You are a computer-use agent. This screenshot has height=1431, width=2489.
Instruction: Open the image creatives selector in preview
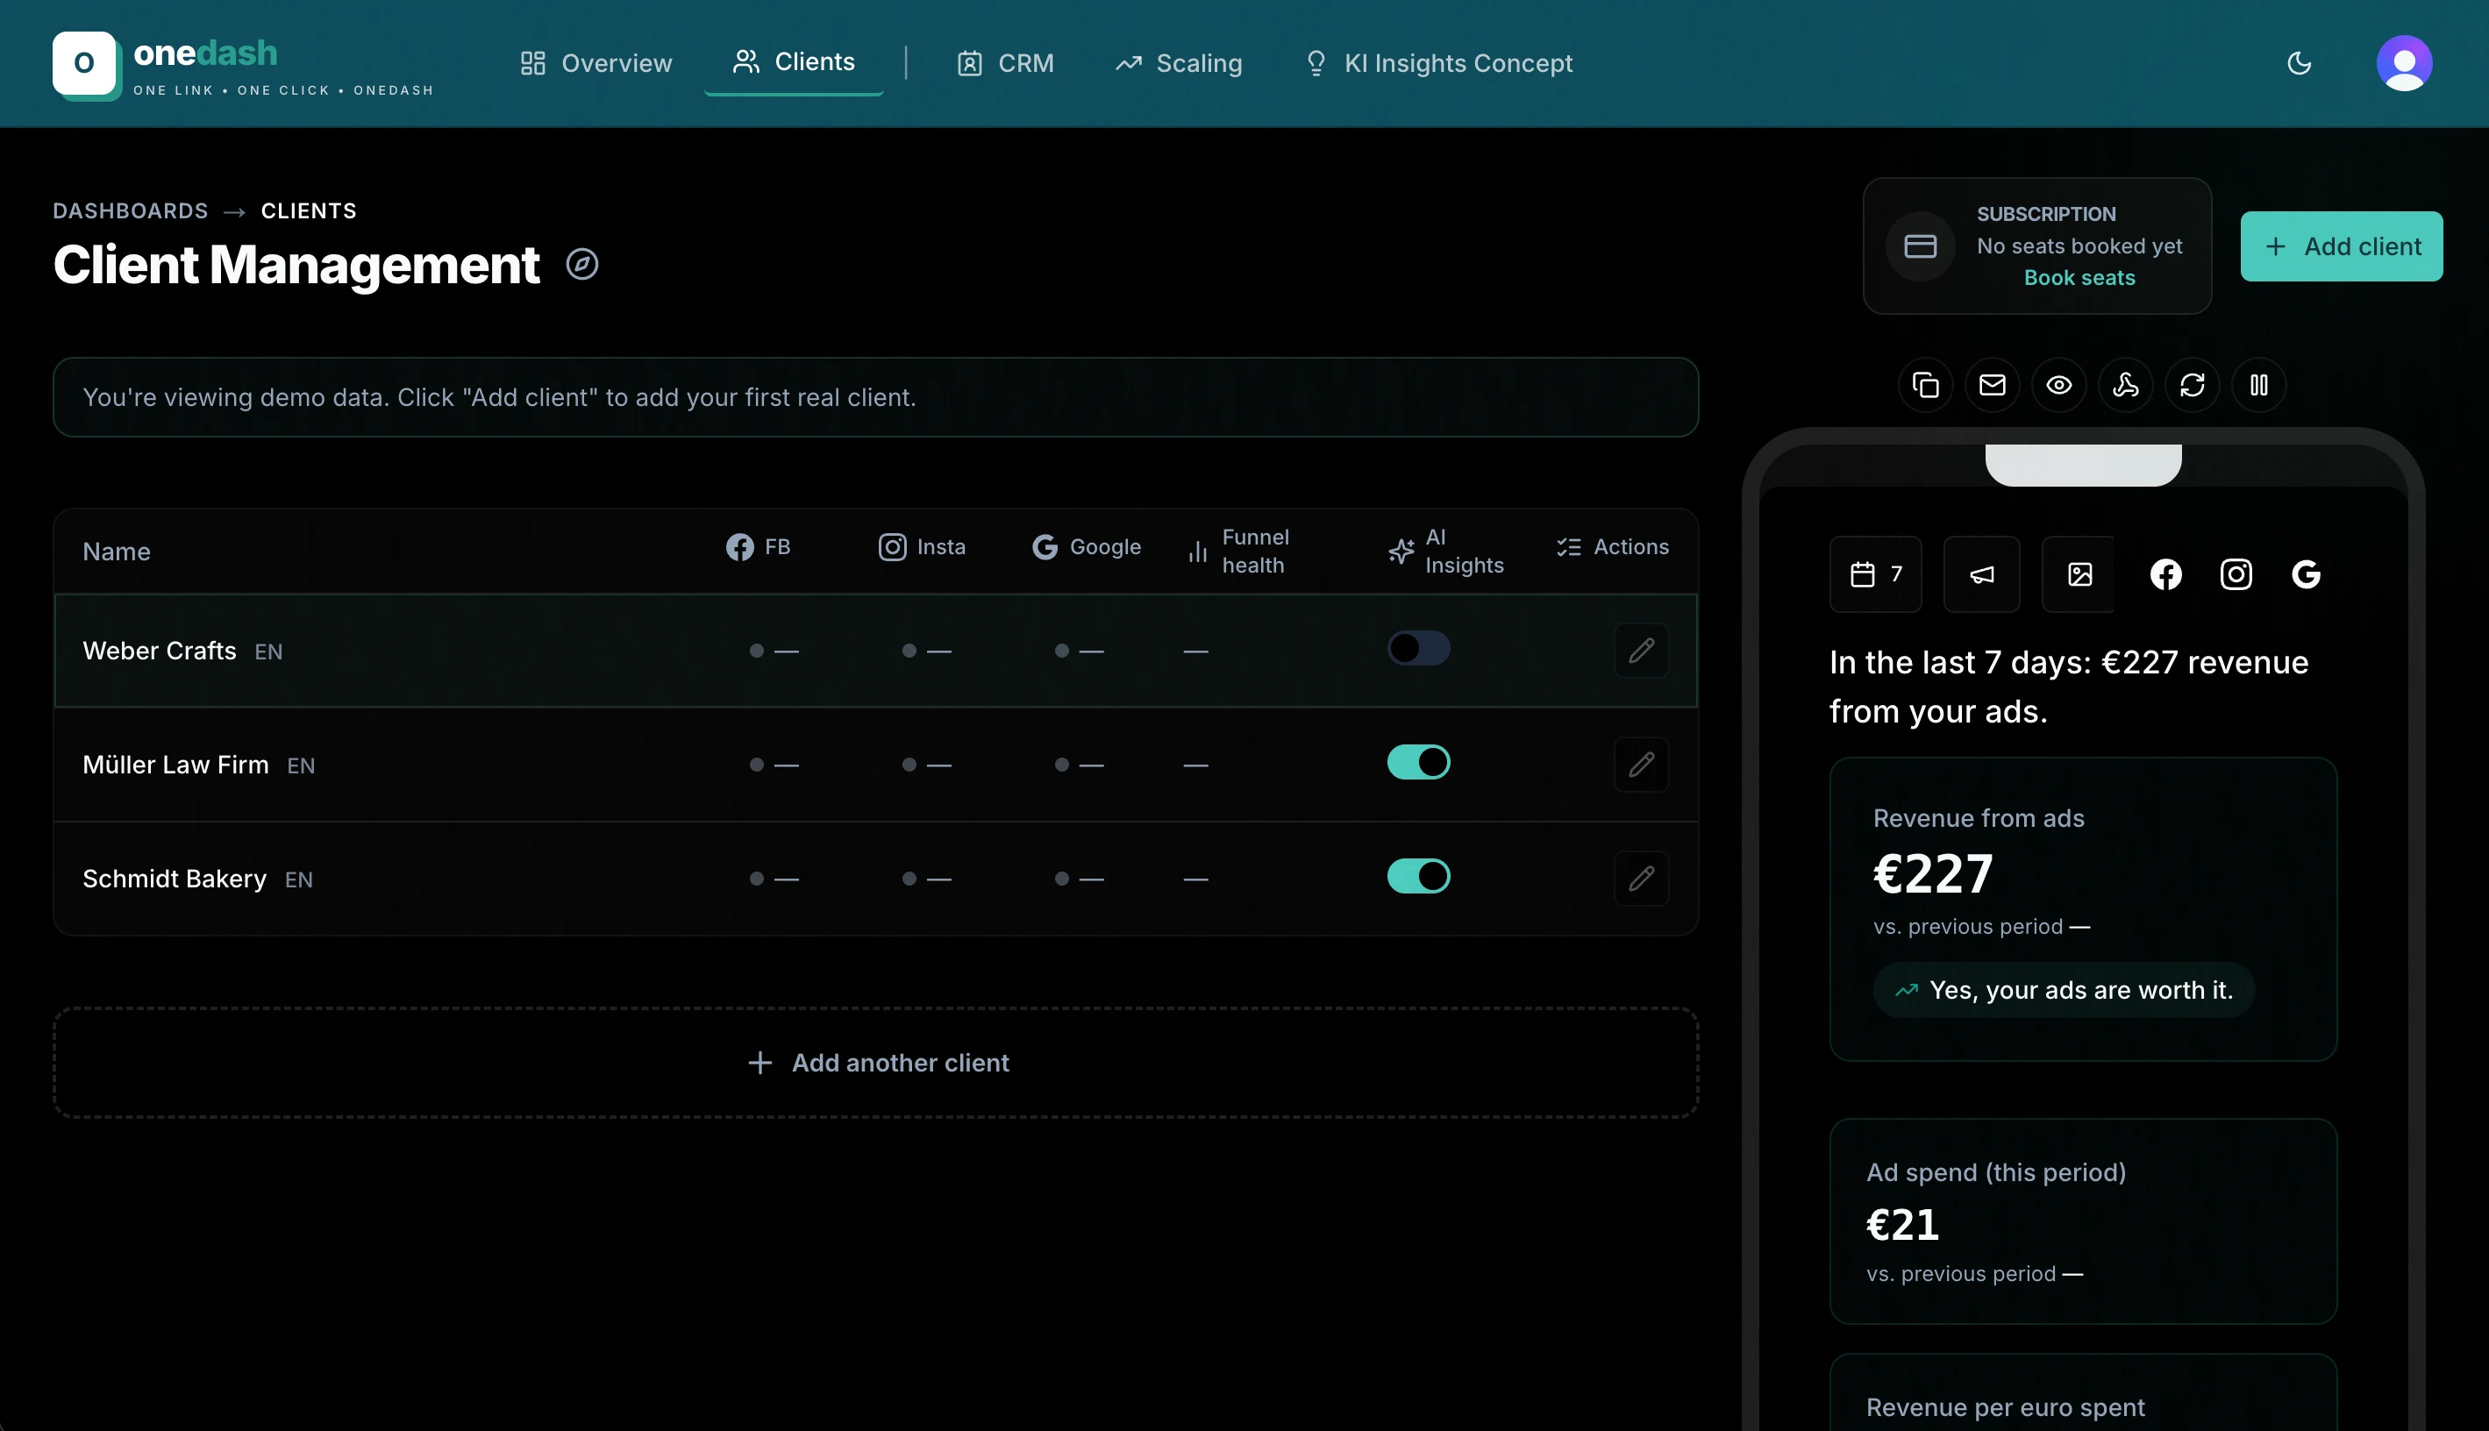tap(2079, 575)
